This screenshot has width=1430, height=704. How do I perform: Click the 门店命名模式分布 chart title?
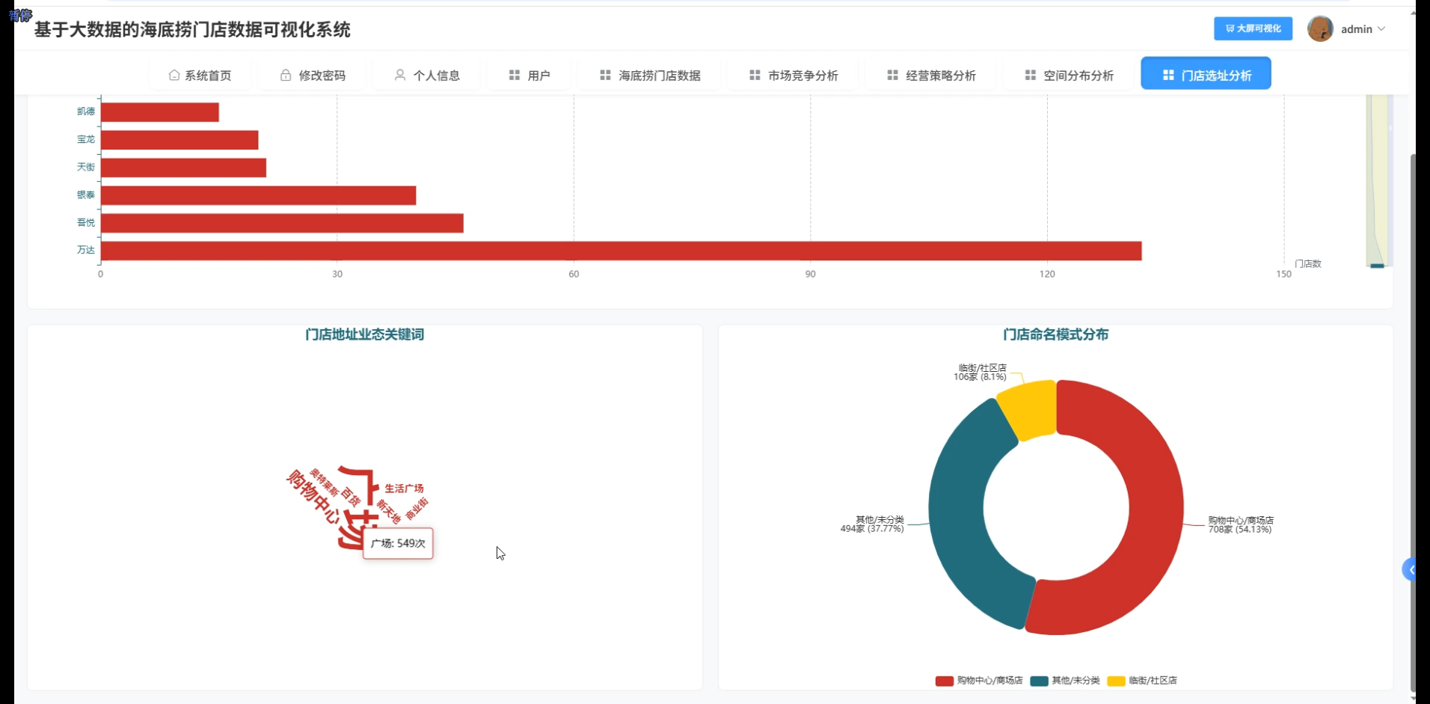(1056, 334)
